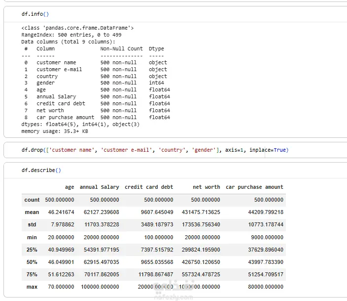Click the 'age' column header in describe table
This screenshot has width=347, height=301.
tap(69, 187)
